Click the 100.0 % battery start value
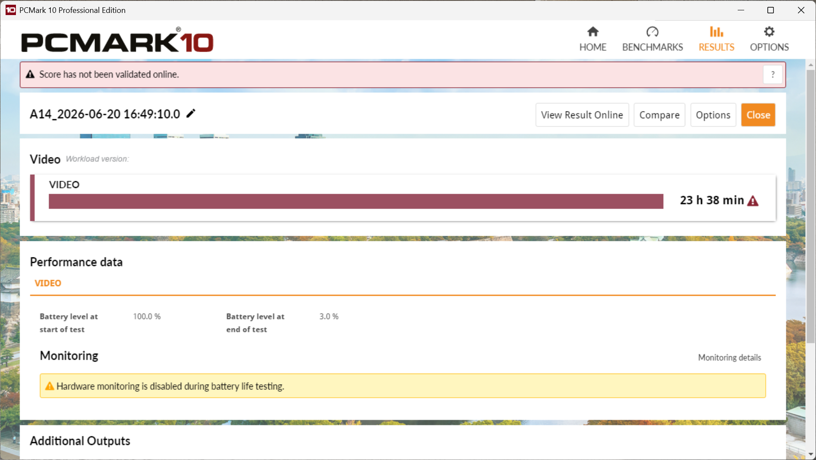Image resolution: width=816 pixels, height=460 pixels. click(147, 316)
